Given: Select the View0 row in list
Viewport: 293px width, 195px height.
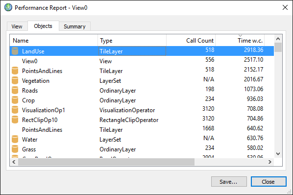Looking at the screenshot, I should coord(142,61).
